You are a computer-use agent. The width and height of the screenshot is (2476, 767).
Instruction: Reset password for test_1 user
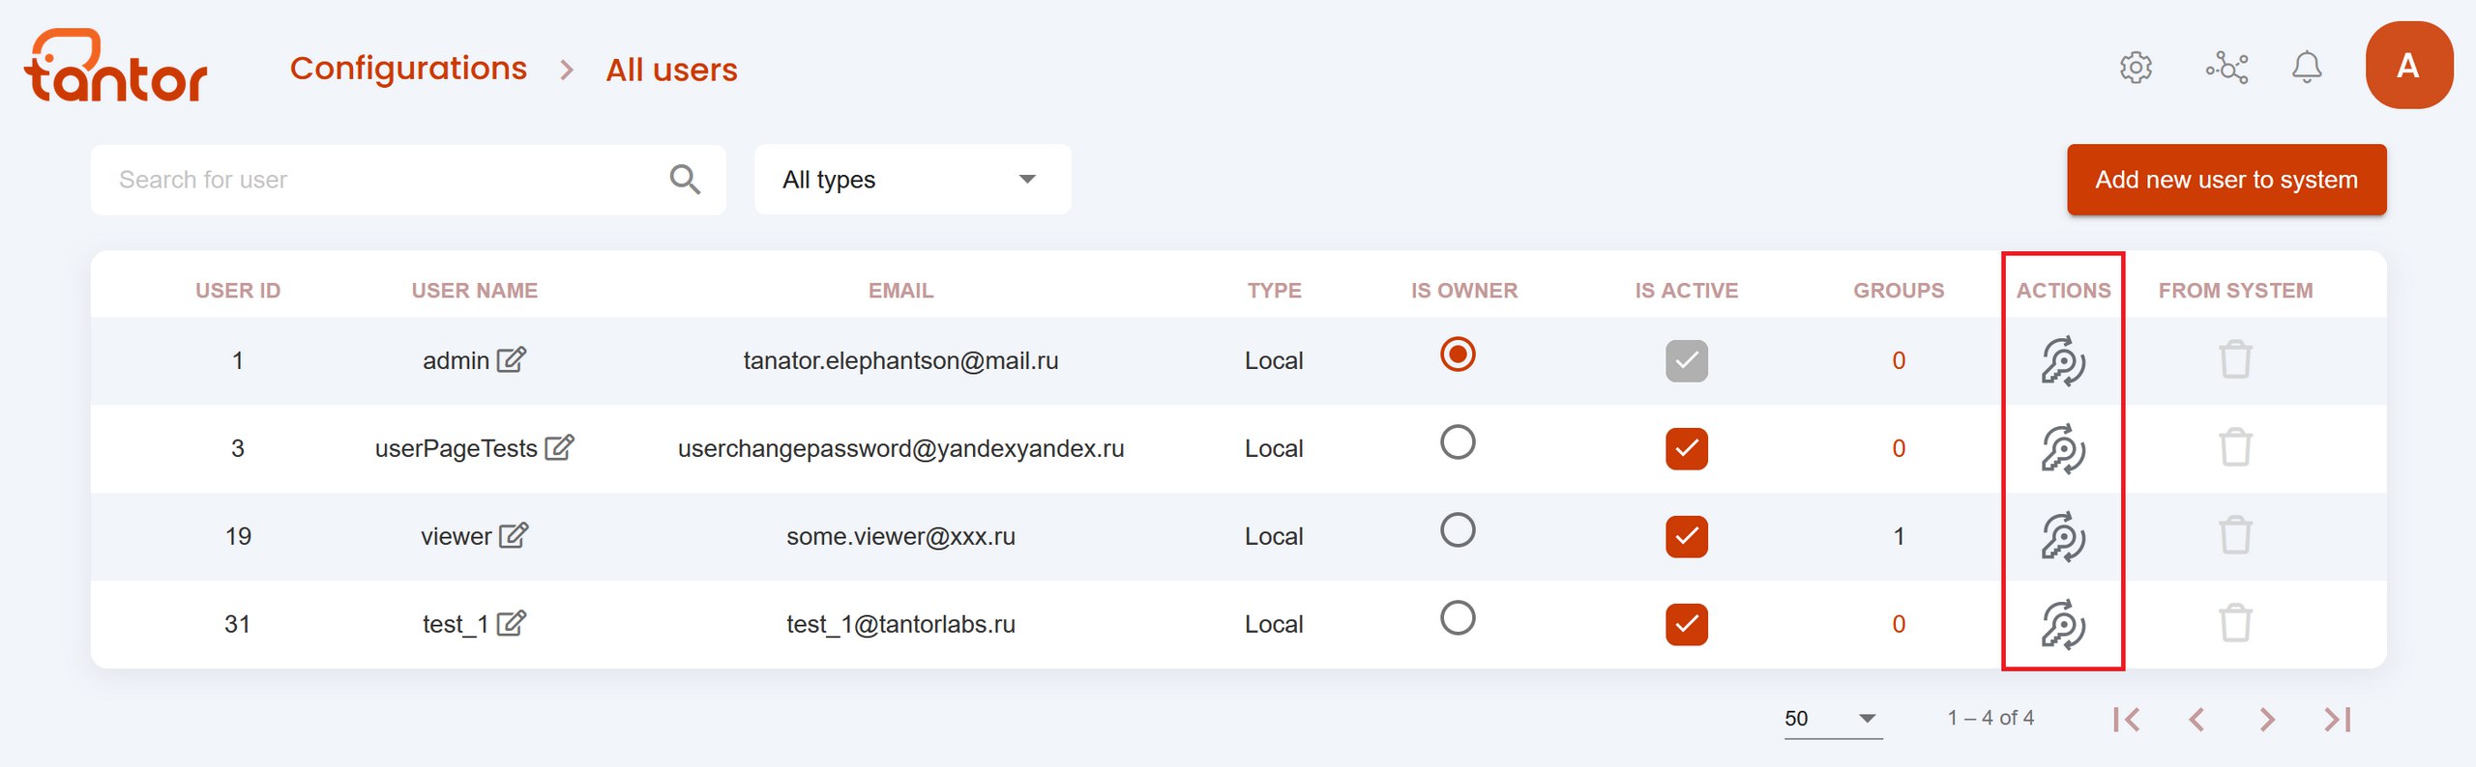point(2063,625)
